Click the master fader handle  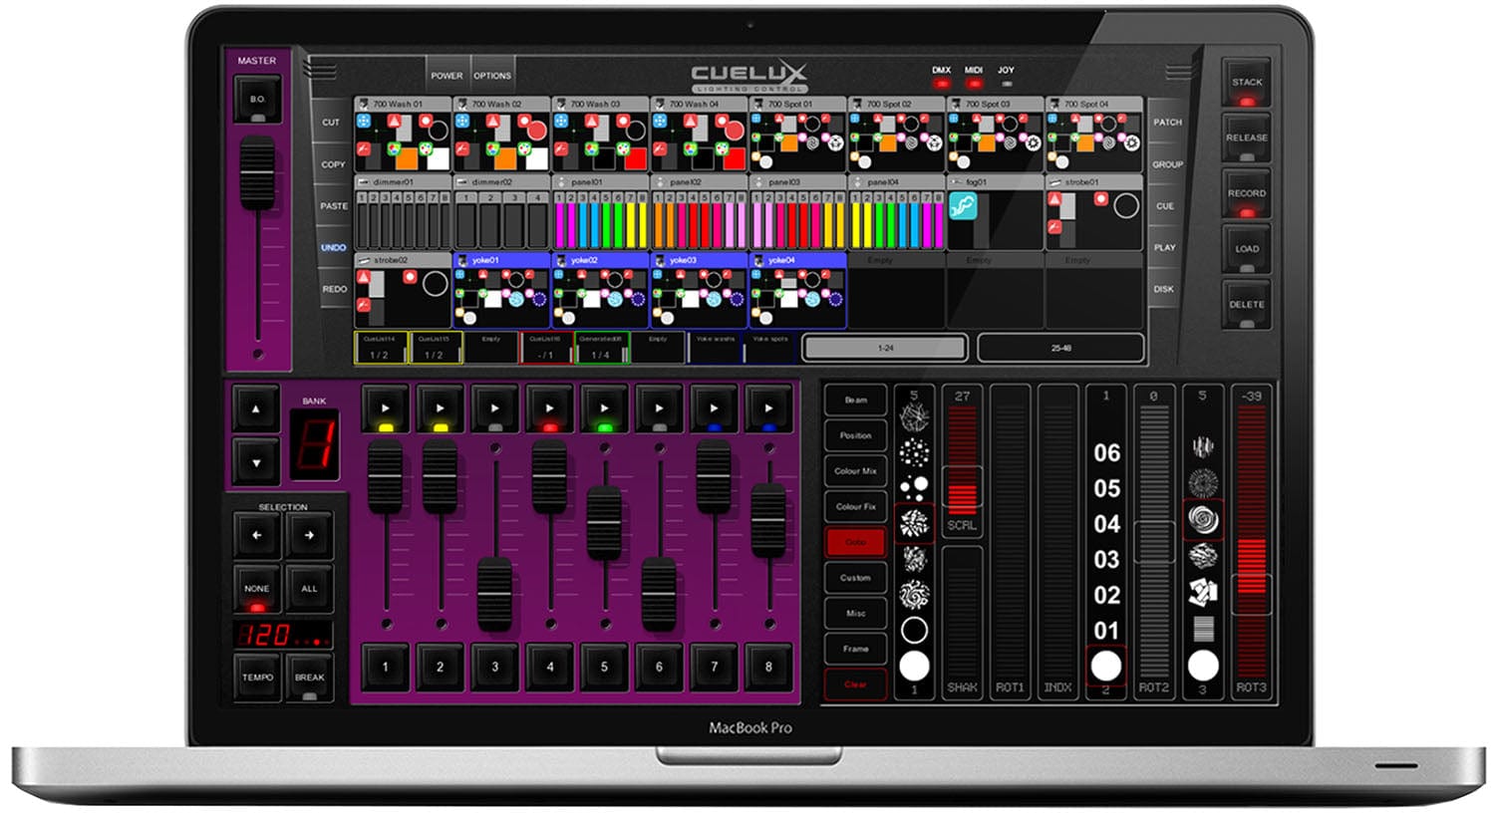[257, 172]
